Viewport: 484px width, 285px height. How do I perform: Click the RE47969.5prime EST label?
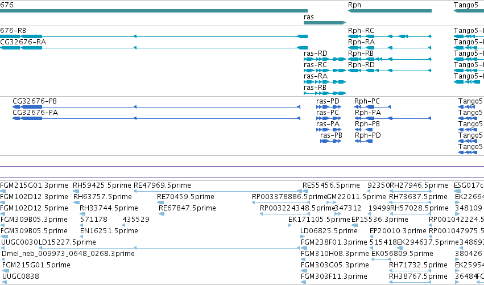[162, 185]
